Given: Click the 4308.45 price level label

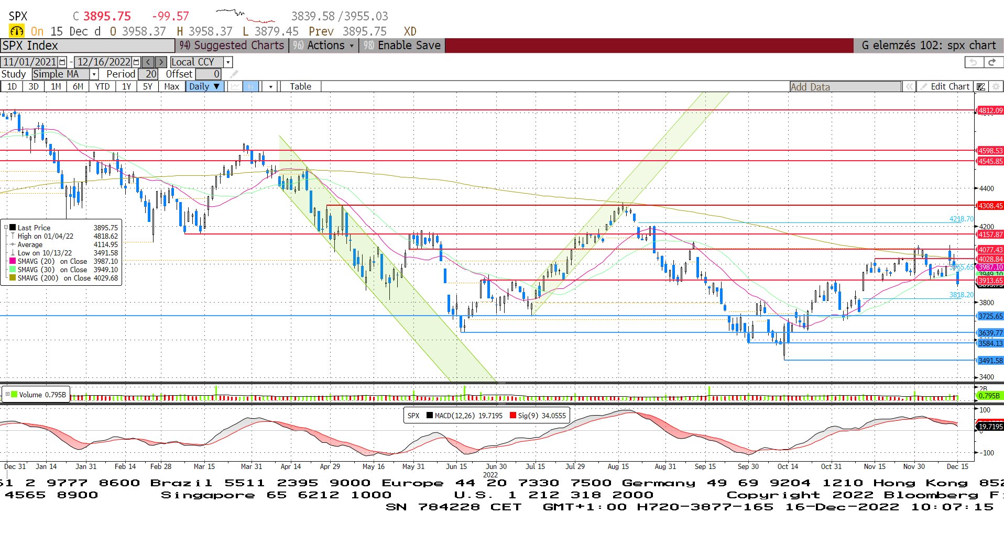Looking at the screenshot, I should tap(990, 206).
